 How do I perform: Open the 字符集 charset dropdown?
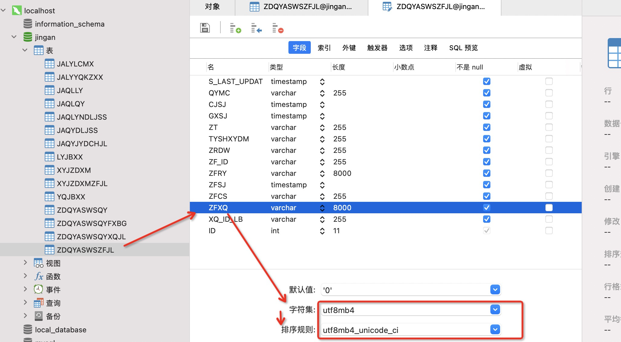495,310
